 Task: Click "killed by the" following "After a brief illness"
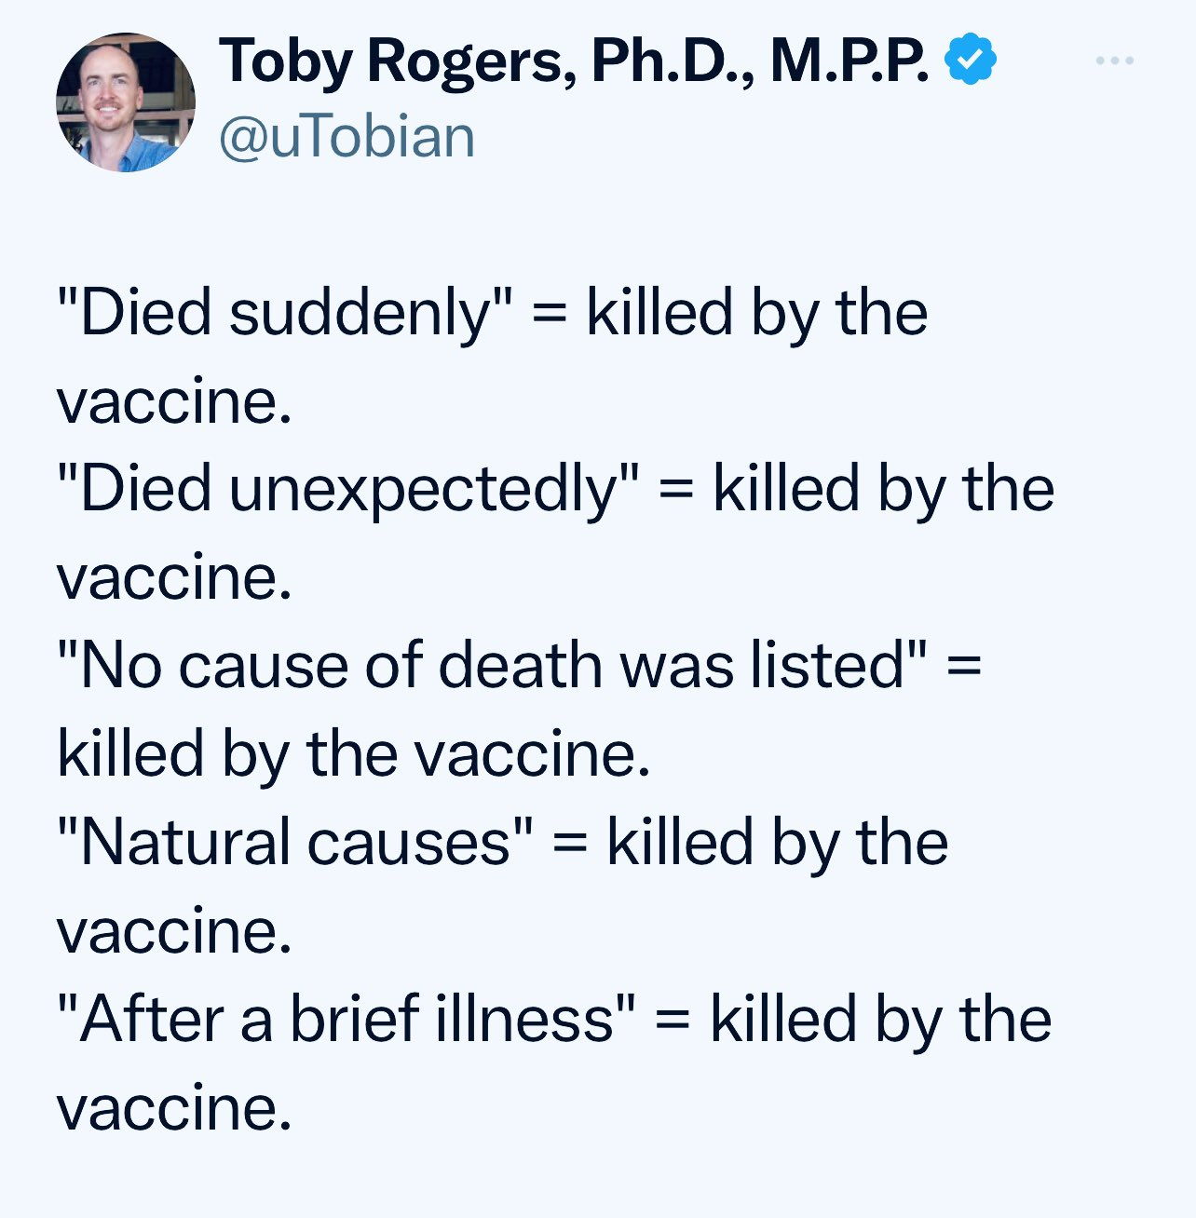(x=881, y=1019)
